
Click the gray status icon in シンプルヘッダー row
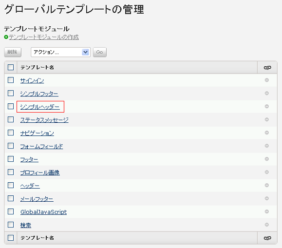pyautogui.click(x=267, y=106)
